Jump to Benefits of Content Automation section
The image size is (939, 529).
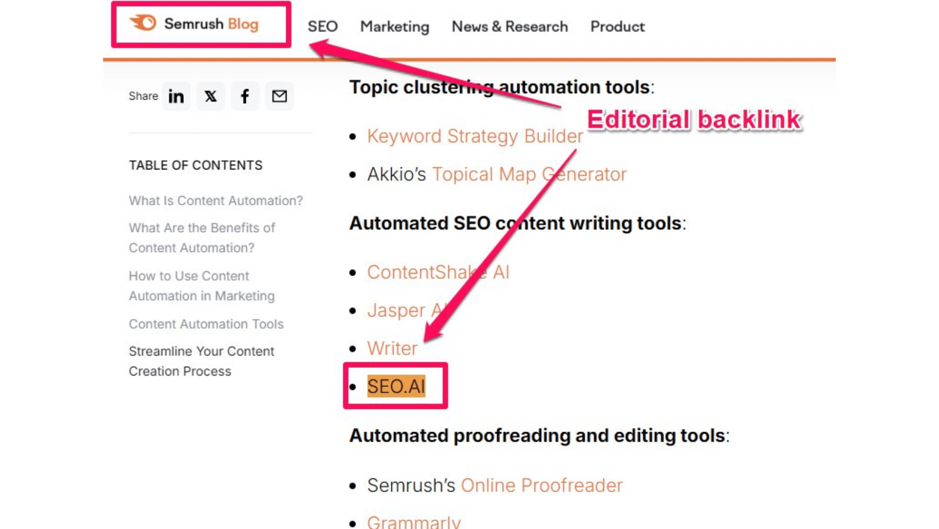(x=202, y=238)
